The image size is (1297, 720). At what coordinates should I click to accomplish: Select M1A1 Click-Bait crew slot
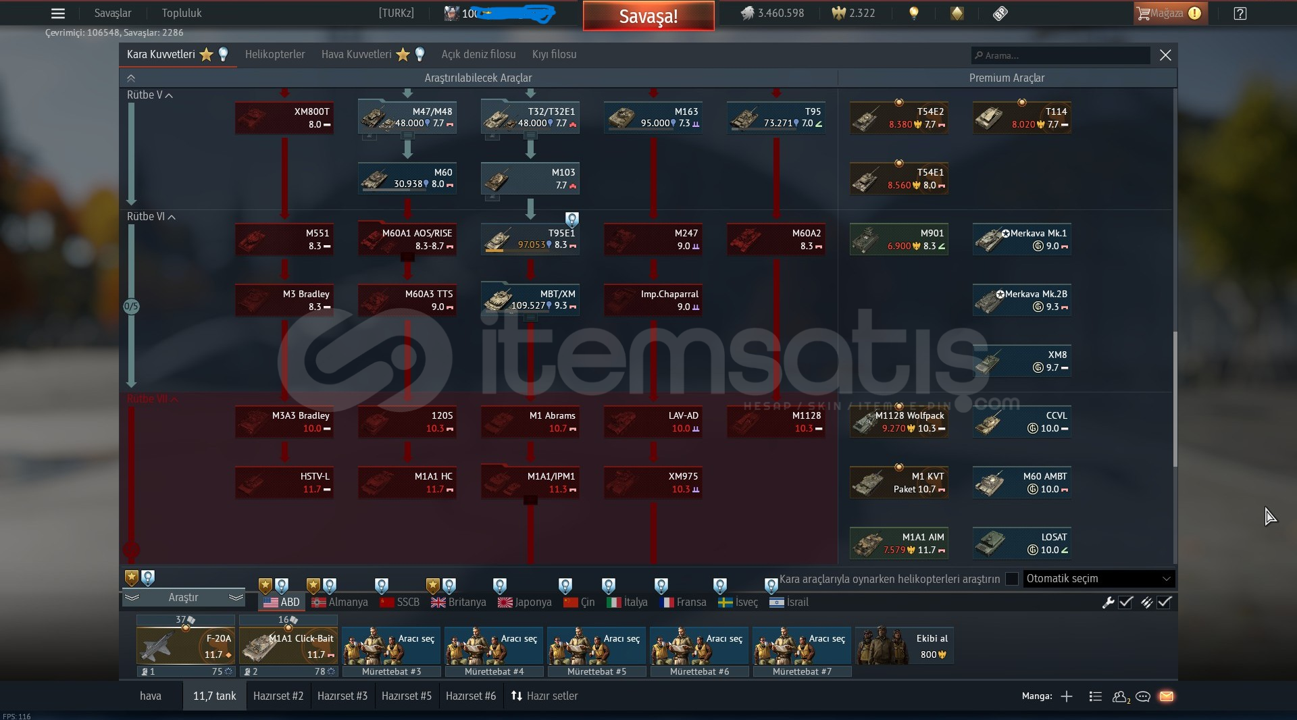(288, 646)
